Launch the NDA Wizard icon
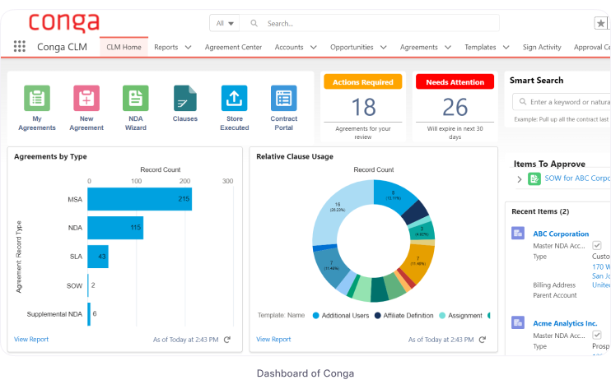Image resolution: width=611 pixels, height=389 pixels. coord(136,99)
